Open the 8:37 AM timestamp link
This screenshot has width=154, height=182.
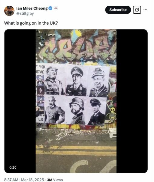pos(11,180)
